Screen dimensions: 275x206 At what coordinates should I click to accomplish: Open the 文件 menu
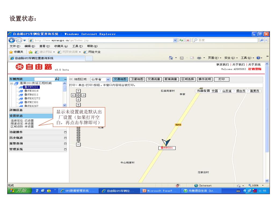tap(15, 46)
